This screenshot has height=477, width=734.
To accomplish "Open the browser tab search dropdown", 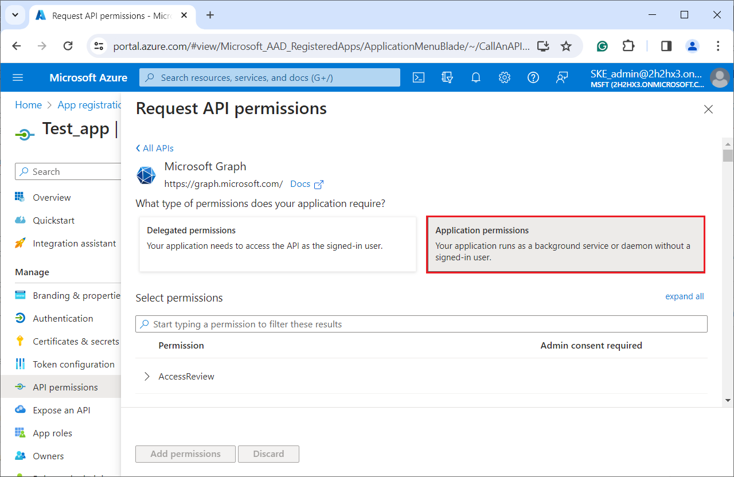I will click(15, 15).
